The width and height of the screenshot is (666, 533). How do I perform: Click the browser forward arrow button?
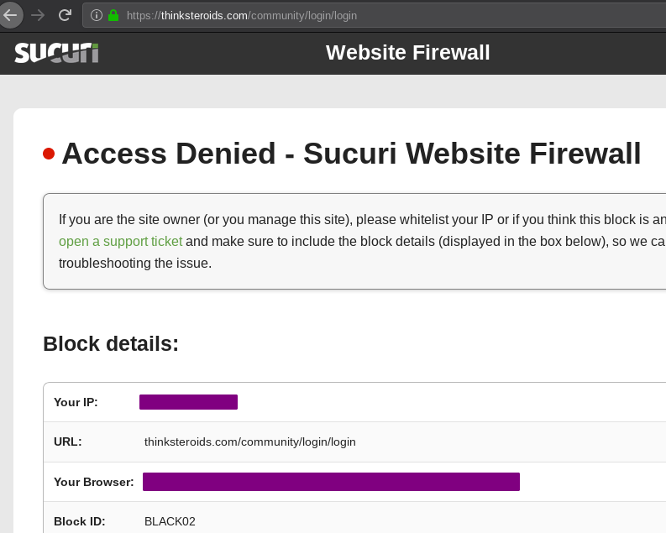(37, 15)
